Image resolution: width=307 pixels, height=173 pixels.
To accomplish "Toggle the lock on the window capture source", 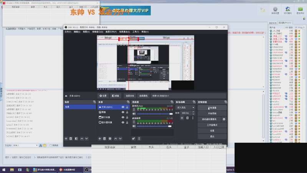I will click(127, 117).
